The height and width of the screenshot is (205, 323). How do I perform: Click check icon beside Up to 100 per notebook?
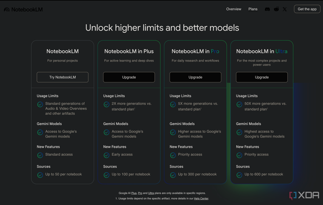[106, 175]
